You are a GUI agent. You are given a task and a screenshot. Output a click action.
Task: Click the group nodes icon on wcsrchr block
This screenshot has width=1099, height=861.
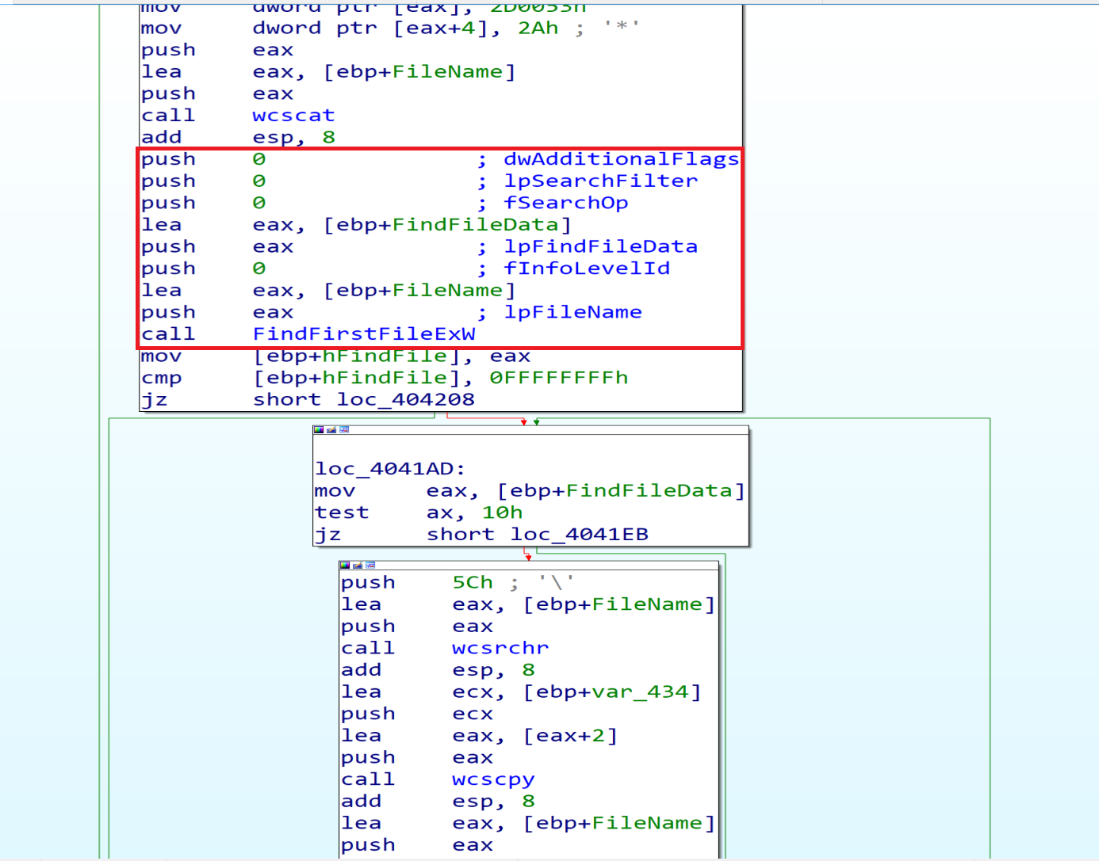click(370, 566)
